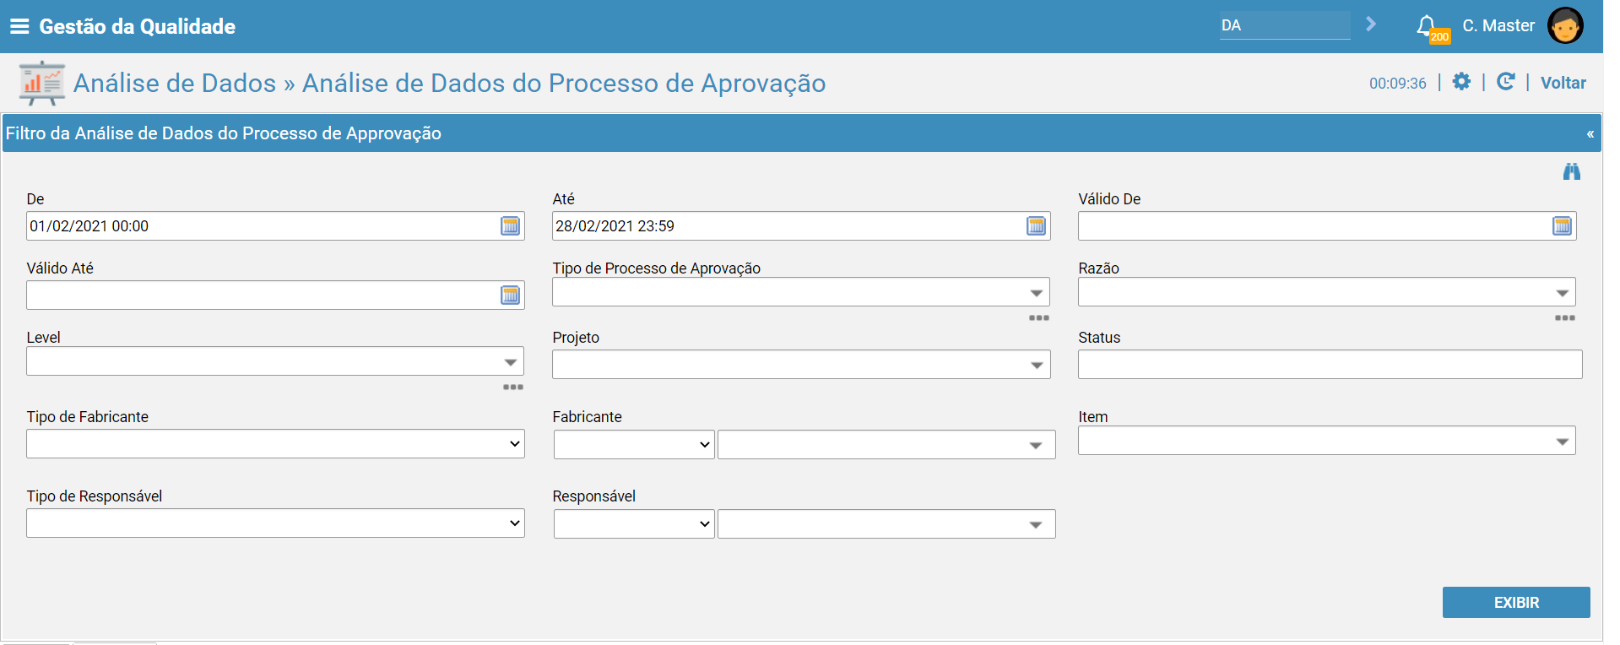The width and height of the screenshot is (1620, 645).
Task: Open the calendar picker for Até
Action: click(x=1037, y=225)
